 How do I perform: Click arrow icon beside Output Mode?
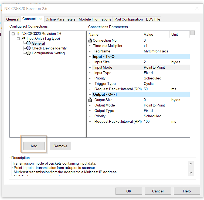(90, 105)
